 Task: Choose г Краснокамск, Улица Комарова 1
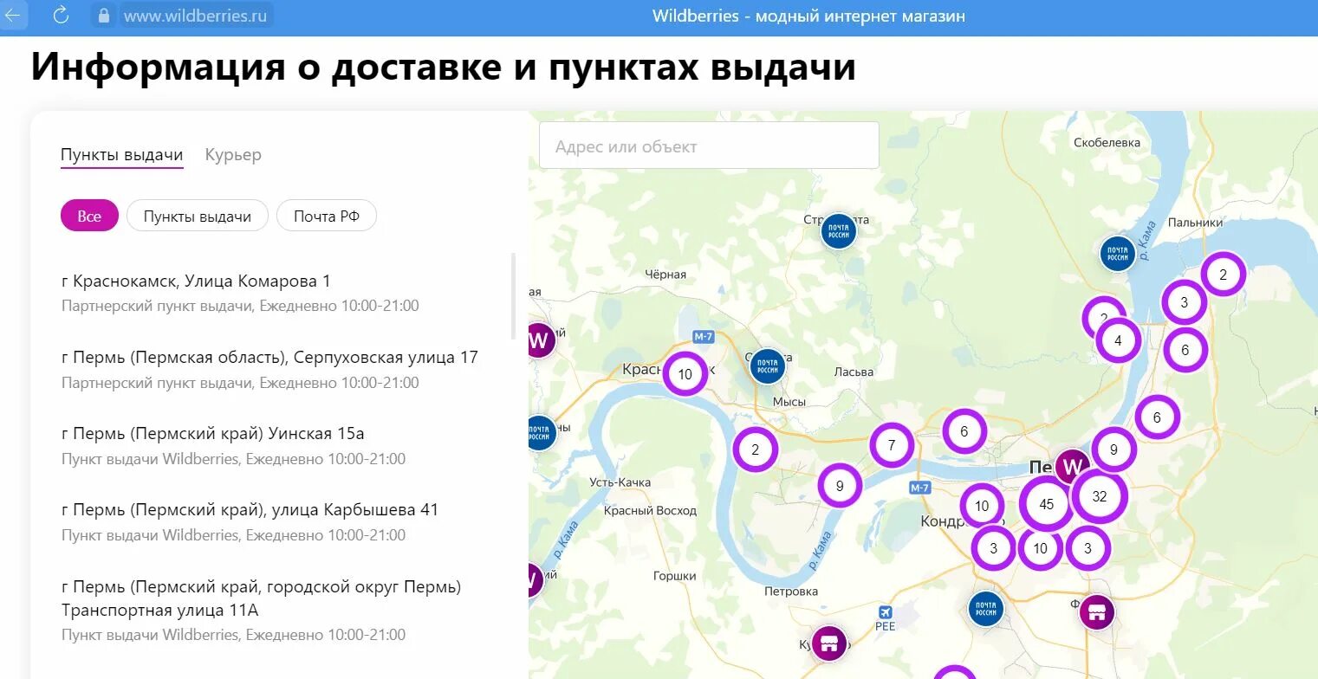pyautogui.click(x=197, y=281)
